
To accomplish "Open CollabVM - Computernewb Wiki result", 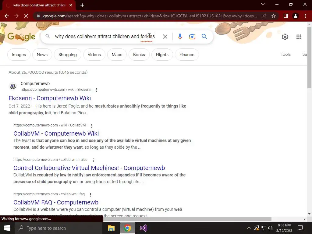I will click(56, 133).
